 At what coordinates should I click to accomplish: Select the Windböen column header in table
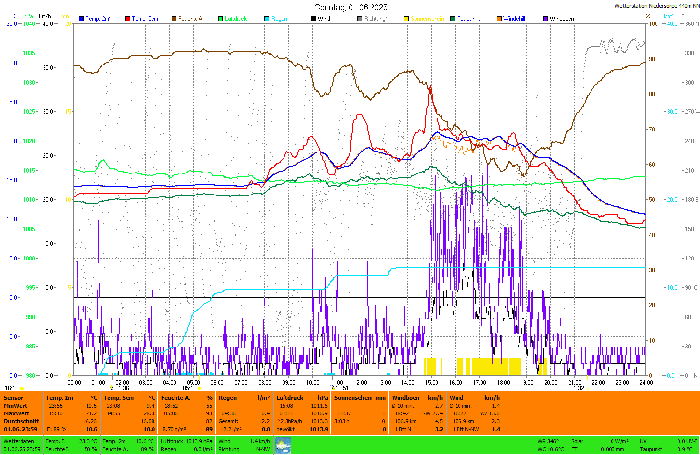click(x=406, y=398)
